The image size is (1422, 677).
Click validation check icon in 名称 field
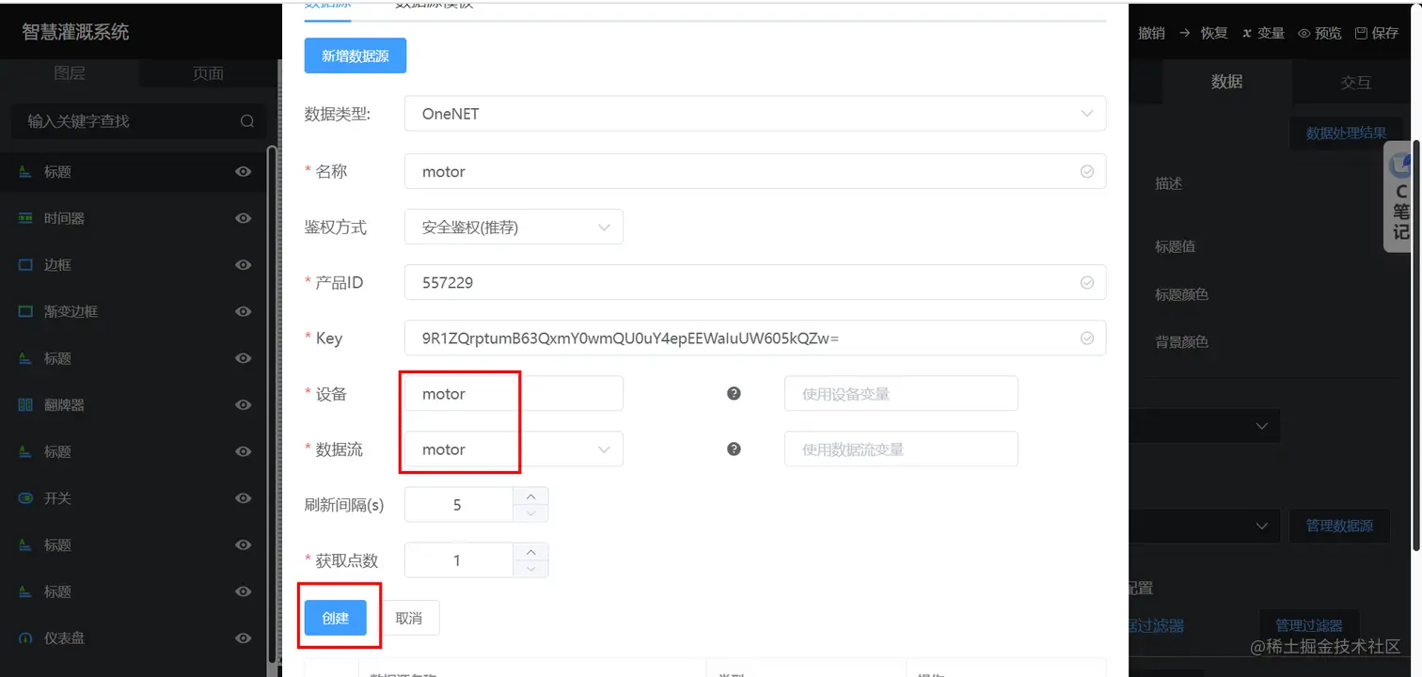[x=1087, y=171]
